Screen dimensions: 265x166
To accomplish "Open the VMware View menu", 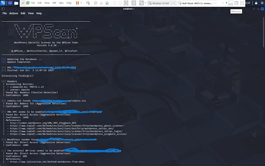I will point(47,3).
